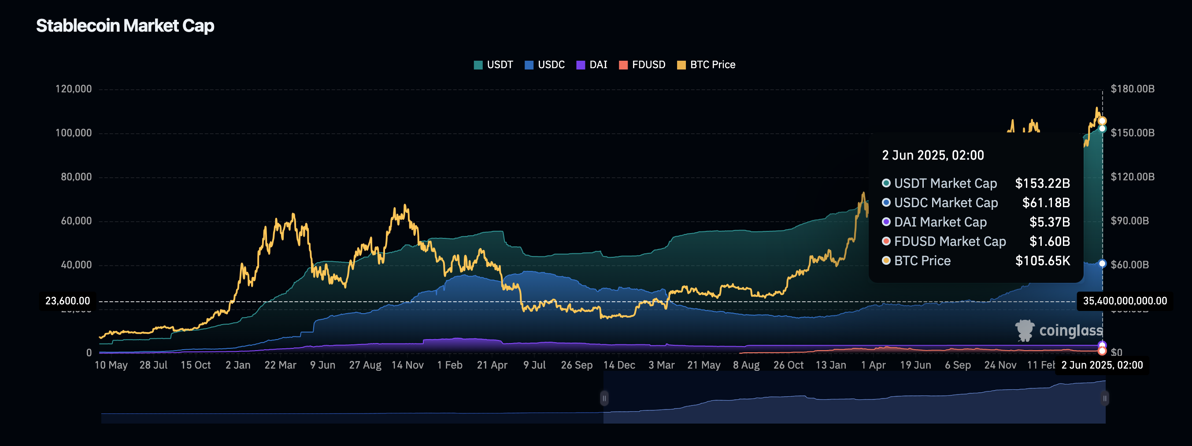Click the FDUSD data point marker at chart bottom
This screenshot has height=446, width=1192.
pos(1102,351)
